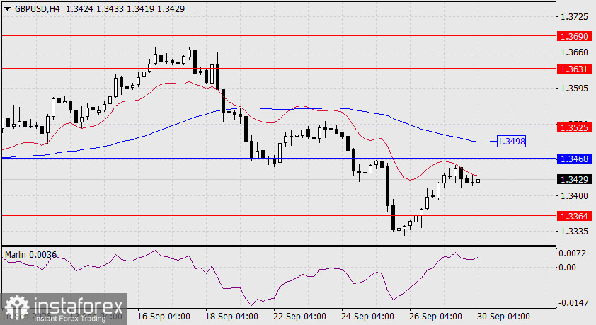Select the 1.3525 red price label
Image resolution: width=596 pixels, height=325 pixels.
pos(574,127)
